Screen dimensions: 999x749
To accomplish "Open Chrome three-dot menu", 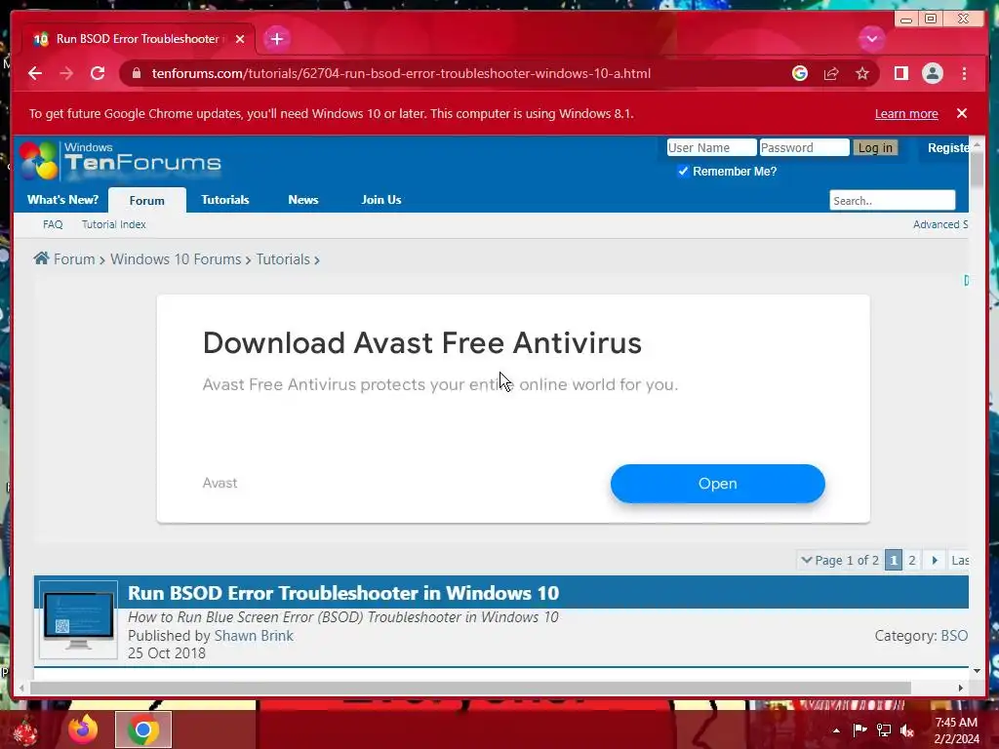I will 964,73.
